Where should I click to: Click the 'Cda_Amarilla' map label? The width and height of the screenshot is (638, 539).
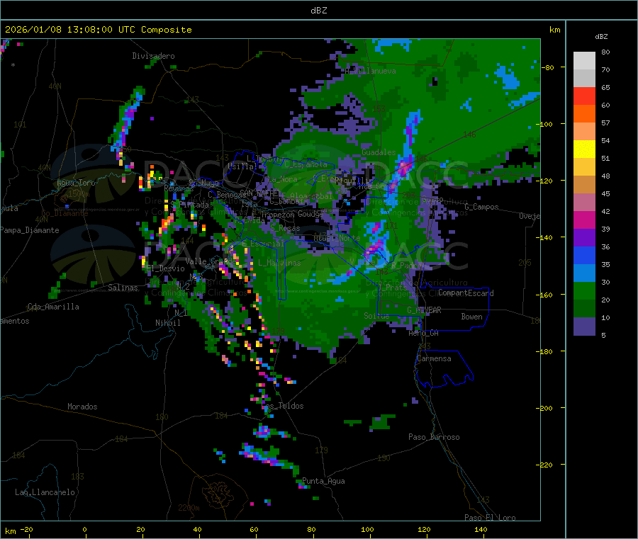point(53,307)
